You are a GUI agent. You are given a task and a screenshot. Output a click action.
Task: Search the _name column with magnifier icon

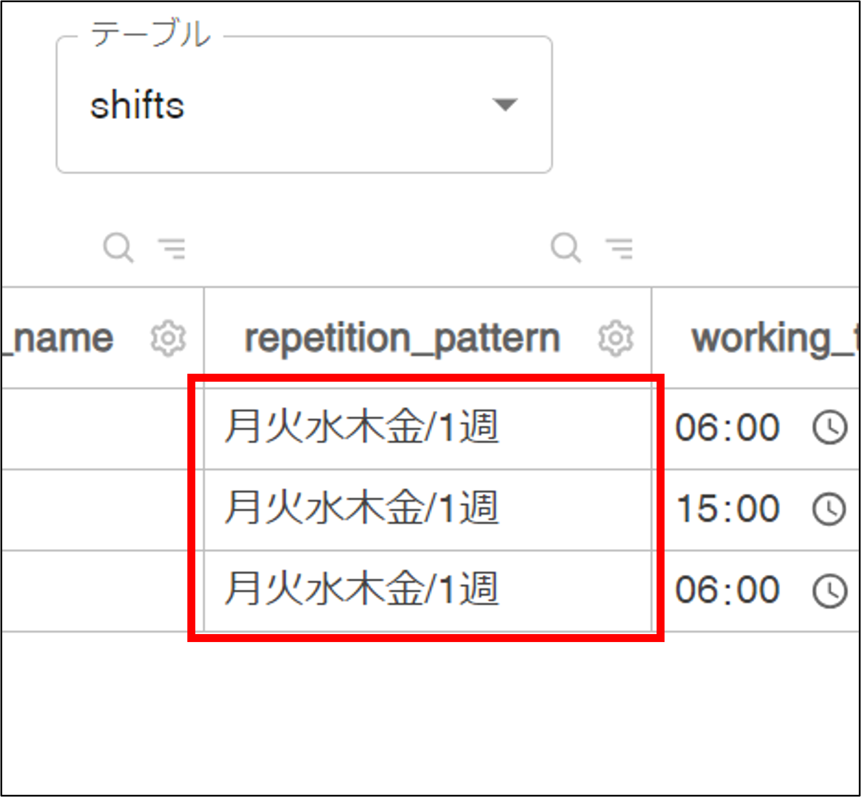pos(118,248)
